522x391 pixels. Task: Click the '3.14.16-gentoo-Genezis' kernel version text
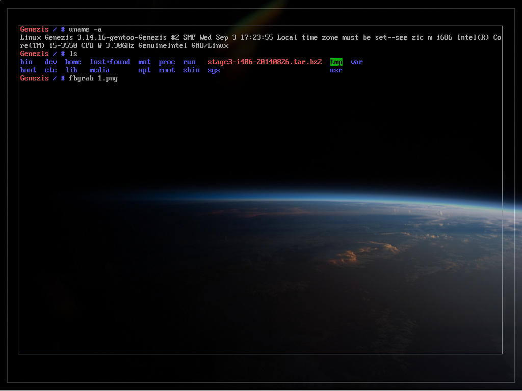point(122,38)
